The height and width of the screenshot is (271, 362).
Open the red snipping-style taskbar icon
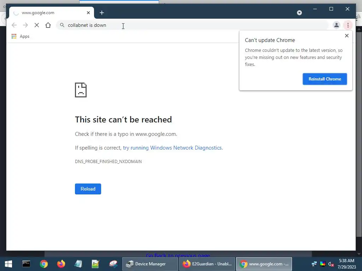[x=113, y=264]
